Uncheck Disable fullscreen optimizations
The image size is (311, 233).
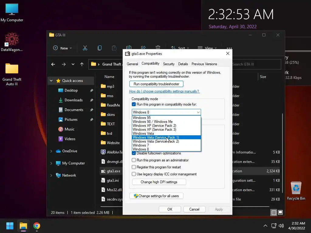(x=134, y=153)
